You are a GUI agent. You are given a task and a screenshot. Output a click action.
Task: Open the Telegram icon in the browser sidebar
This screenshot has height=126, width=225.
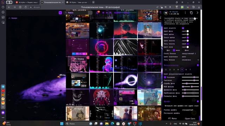tap(3, 86)
